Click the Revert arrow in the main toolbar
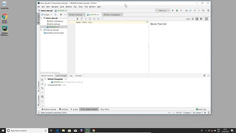Image resolution: width=236 pixels, height=133 pixels. (203, 11)
